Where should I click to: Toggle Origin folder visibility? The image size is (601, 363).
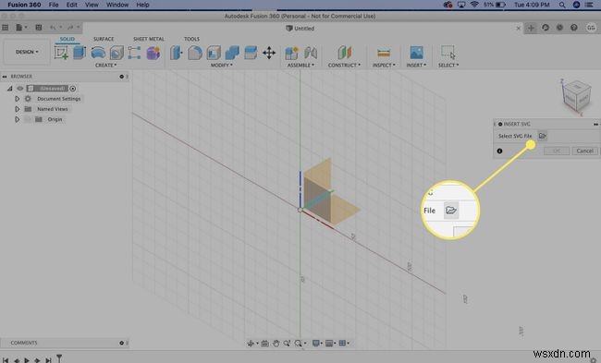[x=28, y=119]
